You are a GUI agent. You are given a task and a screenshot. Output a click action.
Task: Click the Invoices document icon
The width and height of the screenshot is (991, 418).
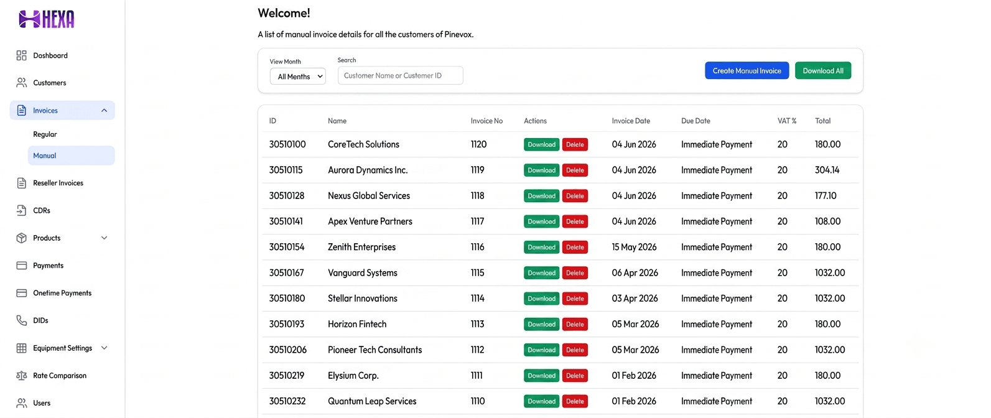tap(22, 110)
